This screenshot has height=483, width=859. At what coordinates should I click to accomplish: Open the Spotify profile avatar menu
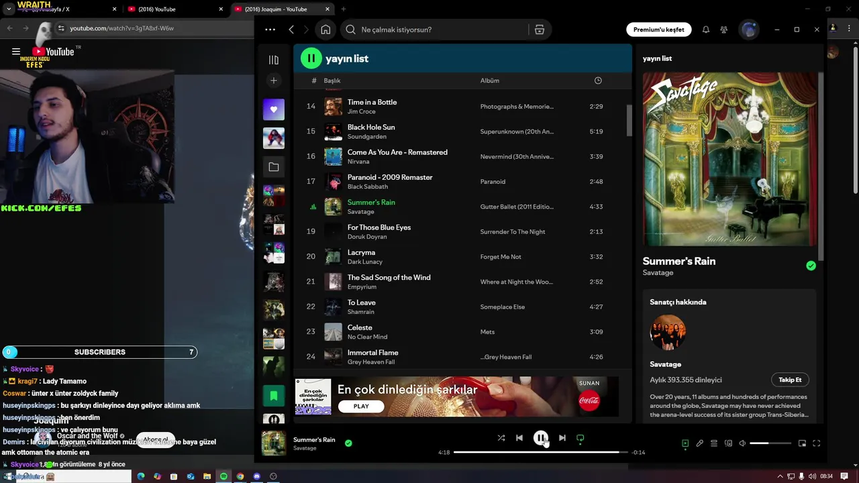(748, 30)
